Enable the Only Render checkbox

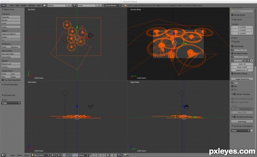(232, 46)
